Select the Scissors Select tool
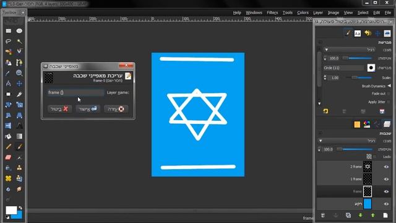This screenshot has width=396, height=223. [19, 52]
